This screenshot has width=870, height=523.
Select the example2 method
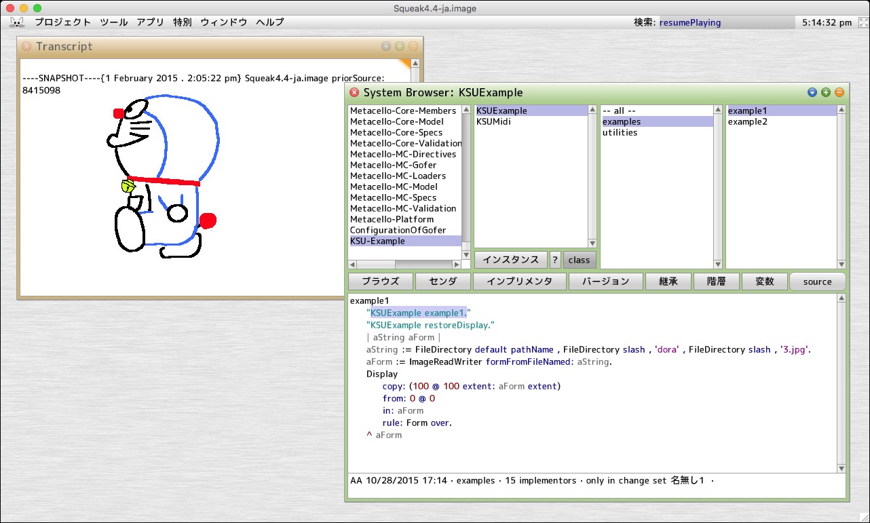point(782,121)
